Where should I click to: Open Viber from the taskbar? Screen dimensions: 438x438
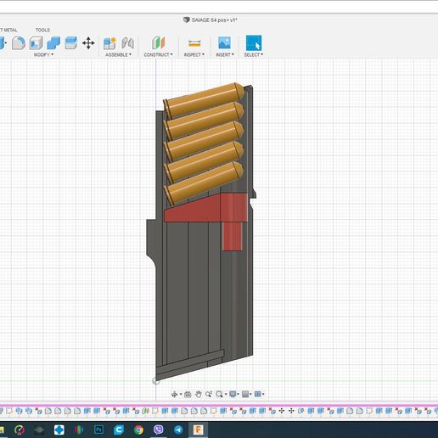159,430
